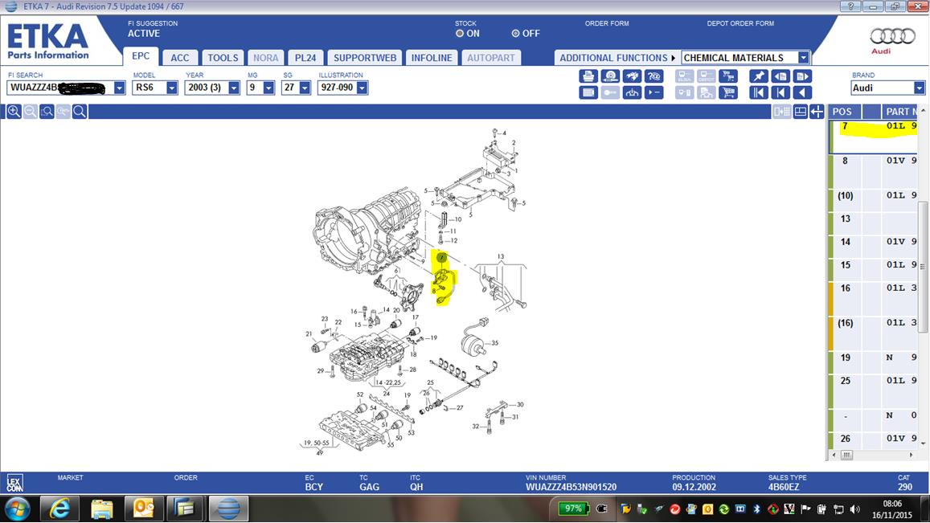This screenshot has width=930, height=523.
Task: Expand the Year 2003 (3) dropdown
Action: 234,88
